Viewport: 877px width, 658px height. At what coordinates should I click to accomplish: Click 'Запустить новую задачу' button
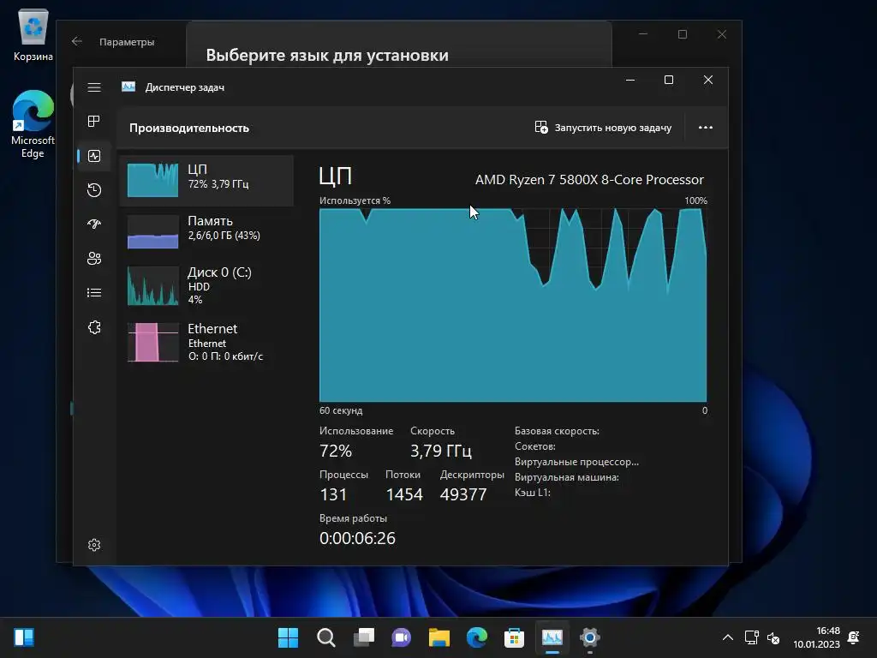pos(603,128)
